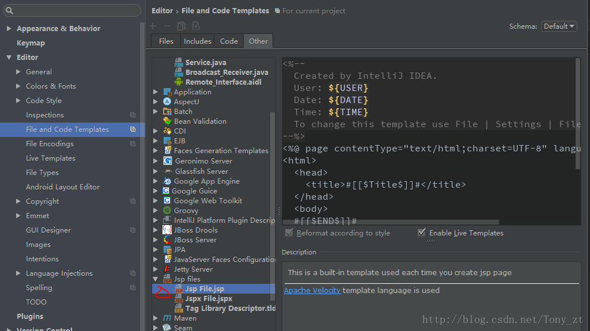This screenshot has height=331, width=590.
Task: Click the template list vertical scrollbar
Action: [273, 206]
